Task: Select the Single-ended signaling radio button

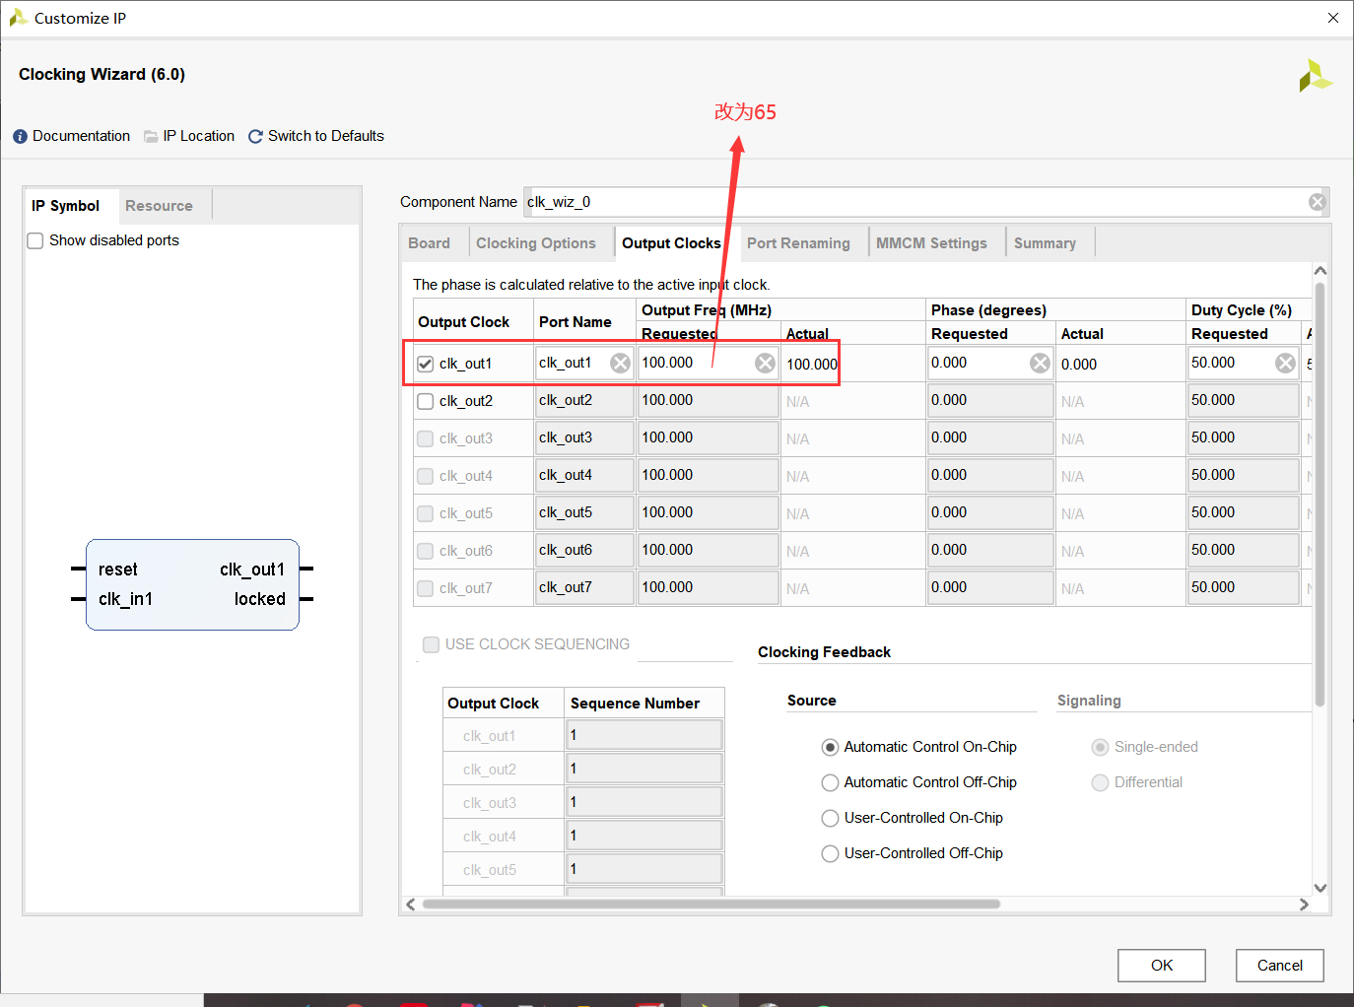Action: [x=1100, y=747]
